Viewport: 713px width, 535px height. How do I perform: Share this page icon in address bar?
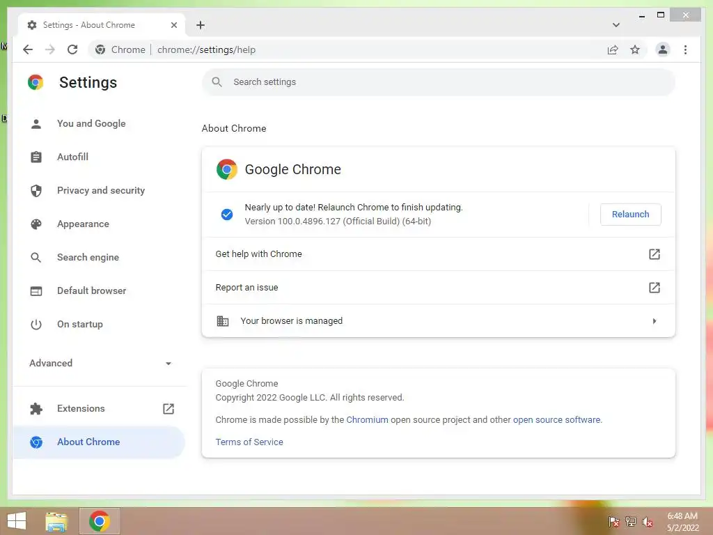tap(613, 49)
